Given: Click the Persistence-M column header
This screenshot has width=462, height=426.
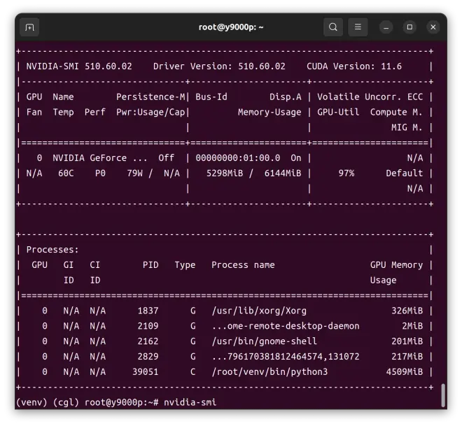Looking at the screenshot, I should pos(150,97).
